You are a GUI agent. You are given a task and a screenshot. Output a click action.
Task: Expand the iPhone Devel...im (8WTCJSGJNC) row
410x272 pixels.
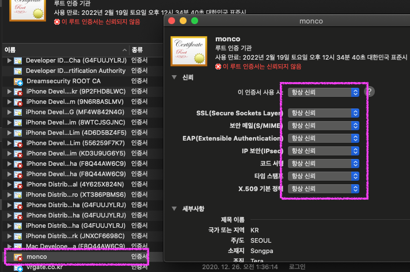tap(9, 122)
